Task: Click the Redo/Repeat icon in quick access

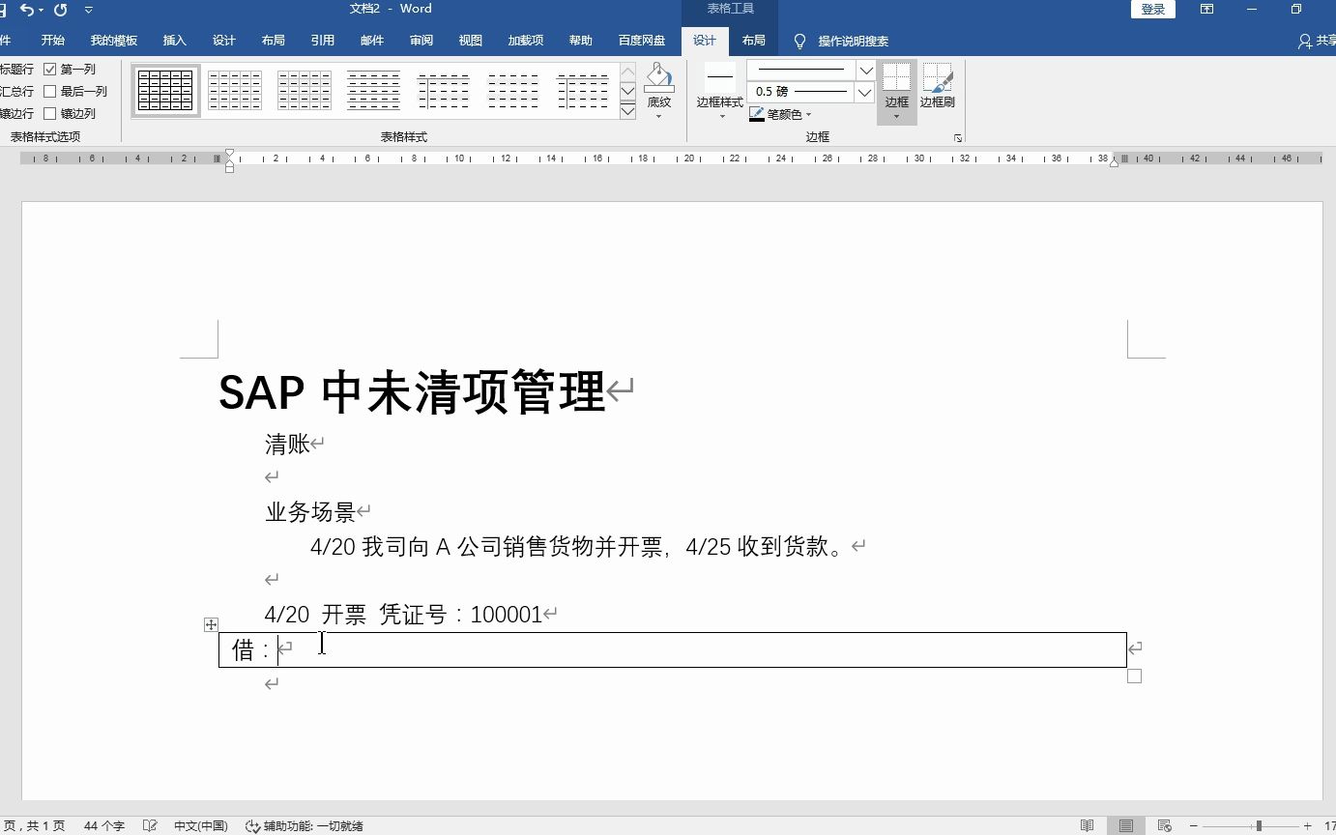Action: tap(61, 10)
